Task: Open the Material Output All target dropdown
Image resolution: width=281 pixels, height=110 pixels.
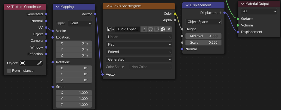Action: click(x=259, y=11)
